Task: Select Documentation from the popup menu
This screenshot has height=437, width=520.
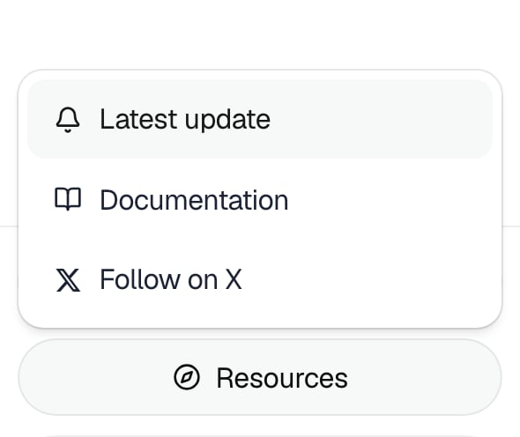Action: tap(260, 200)
